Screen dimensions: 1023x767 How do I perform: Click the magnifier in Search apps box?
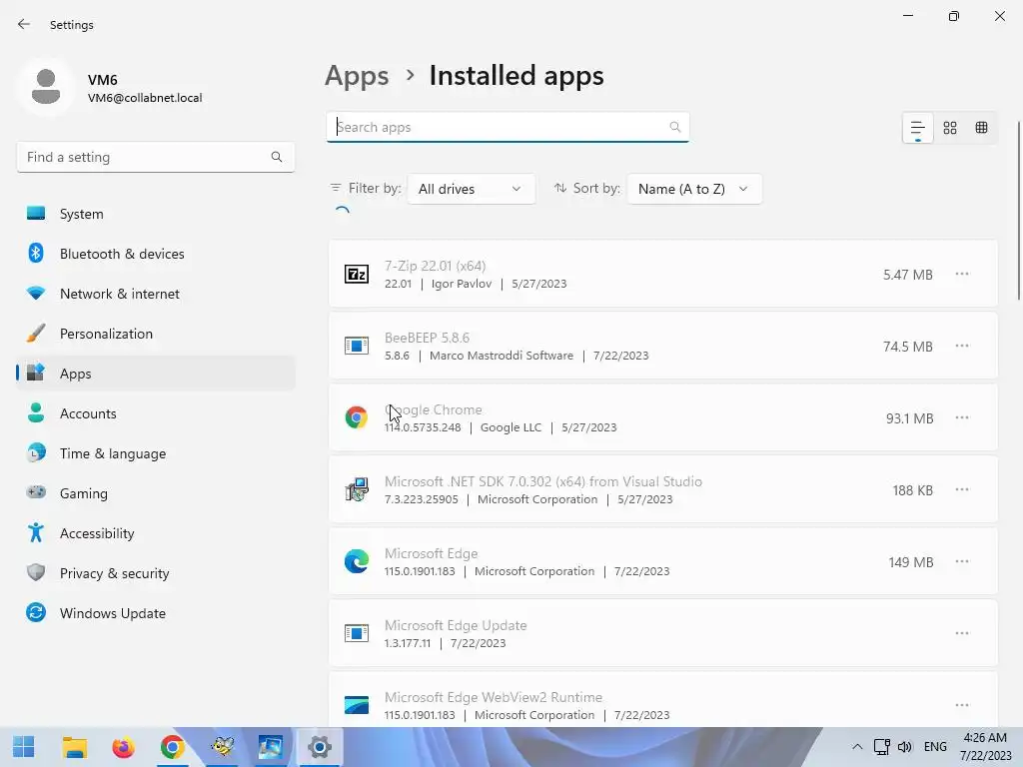[x=675, y=127]
